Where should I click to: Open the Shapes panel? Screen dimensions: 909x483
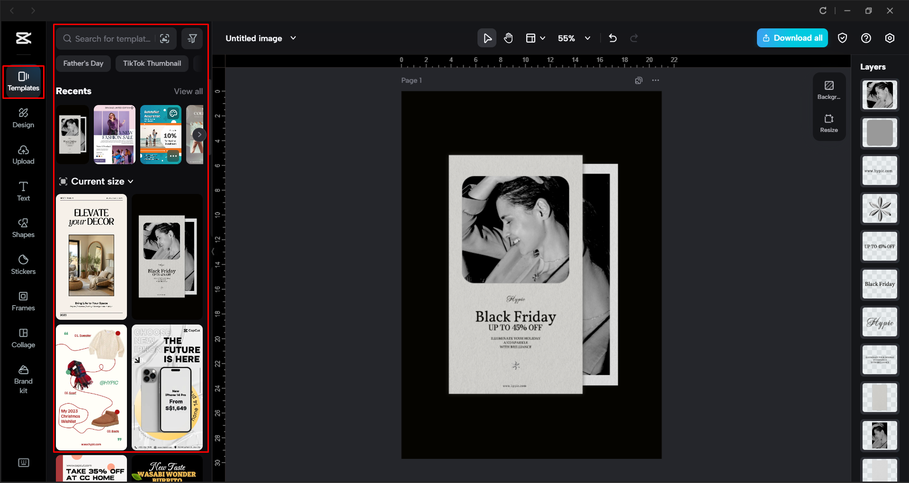click(23, 227)
